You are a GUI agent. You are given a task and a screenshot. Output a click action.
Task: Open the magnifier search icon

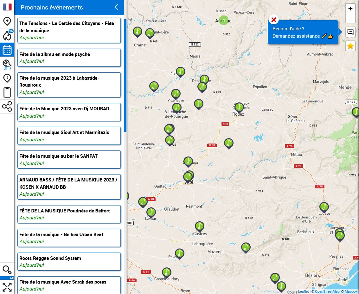[7, 270]
